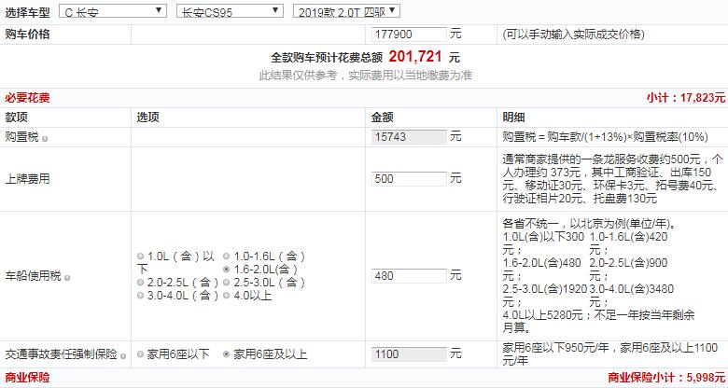Image resolution: width=728 pixels, height=388 pixels.
Task: Click the total cost figure 201,721
Action: [x=415, y=57]
